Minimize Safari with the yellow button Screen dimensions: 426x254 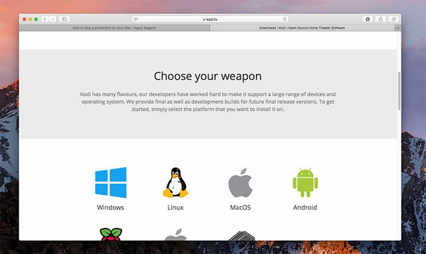pyautogui.click(x=30, y=19)
